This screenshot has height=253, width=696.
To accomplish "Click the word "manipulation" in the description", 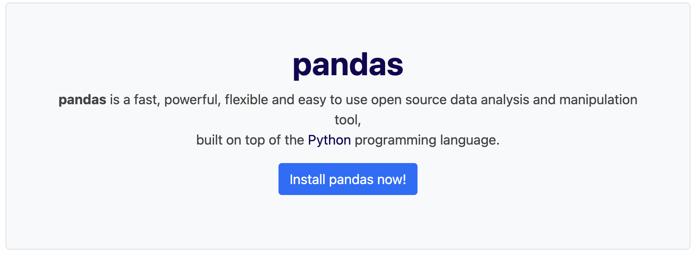I will click(598, 100).
